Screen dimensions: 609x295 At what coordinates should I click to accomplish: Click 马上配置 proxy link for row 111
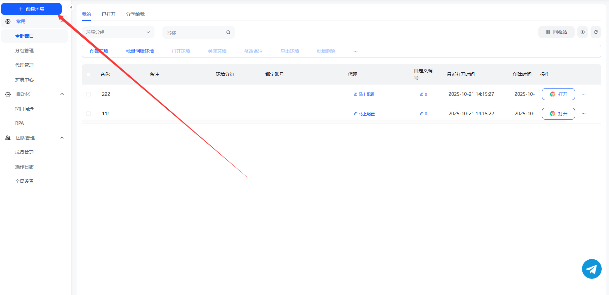pos(364,114)
